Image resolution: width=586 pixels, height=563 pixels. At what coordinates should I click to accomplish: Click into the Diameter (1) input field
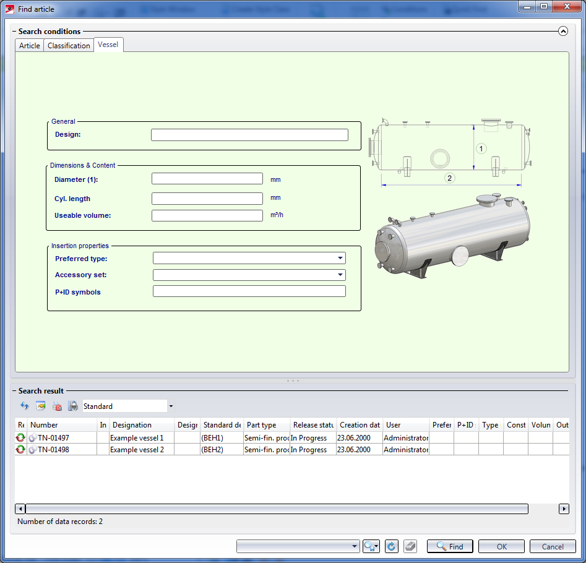click(207, 179)
